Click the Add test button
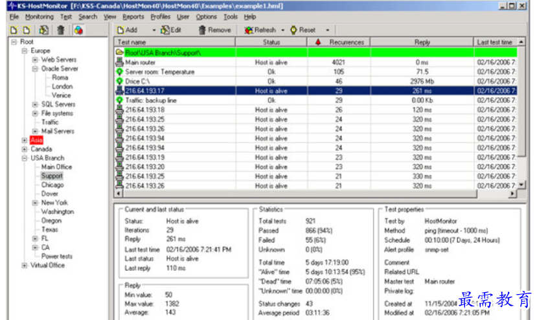 [128, 30]
